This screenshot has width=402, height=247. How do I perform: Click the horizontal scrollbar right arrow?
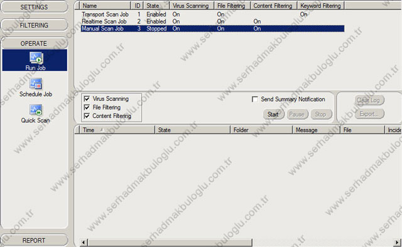(x=397, y=242)
